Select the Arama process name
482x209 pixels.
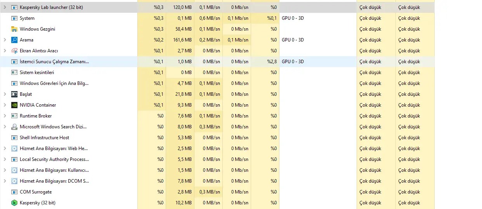26,40
